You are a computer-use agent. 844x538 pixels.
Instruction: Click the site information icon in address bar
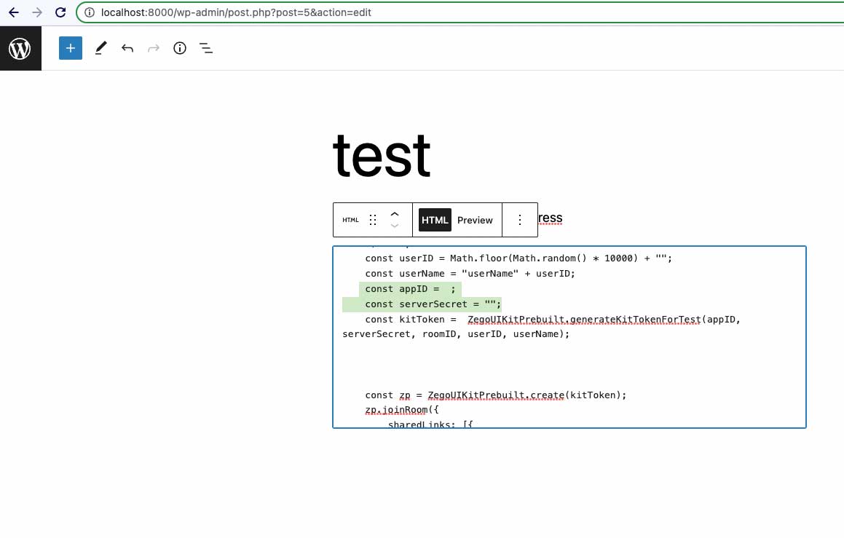tap(90, 12)
